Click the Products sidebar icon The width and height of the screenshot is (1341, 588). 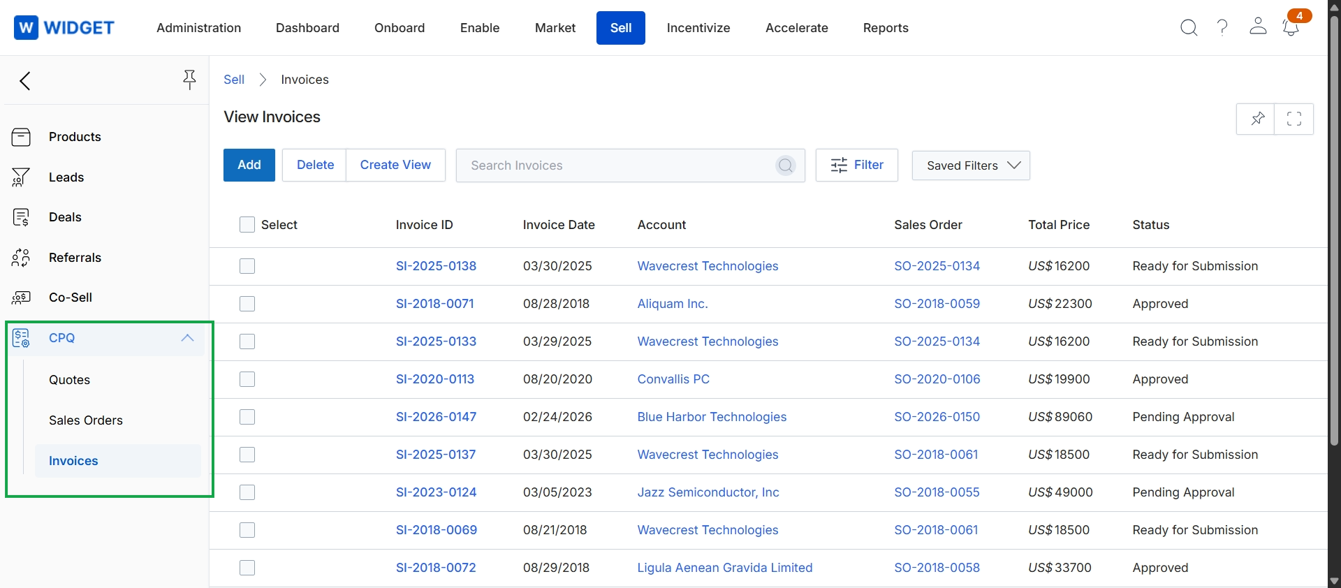[21, 137]
